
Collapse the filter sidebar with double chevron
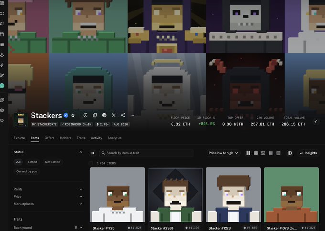coord(93,153)
